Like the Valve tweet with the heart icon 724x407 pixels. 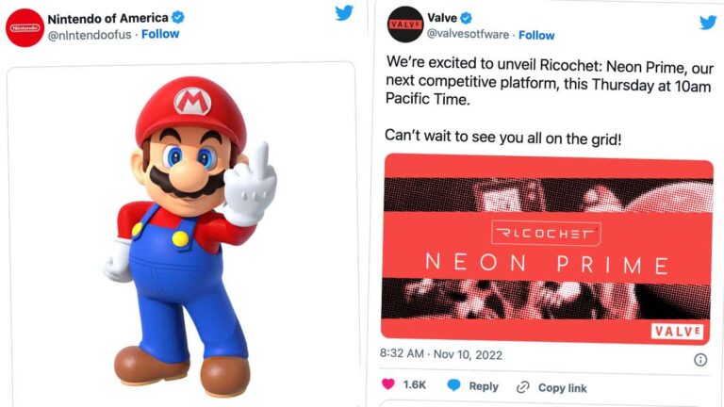point(389,386)
